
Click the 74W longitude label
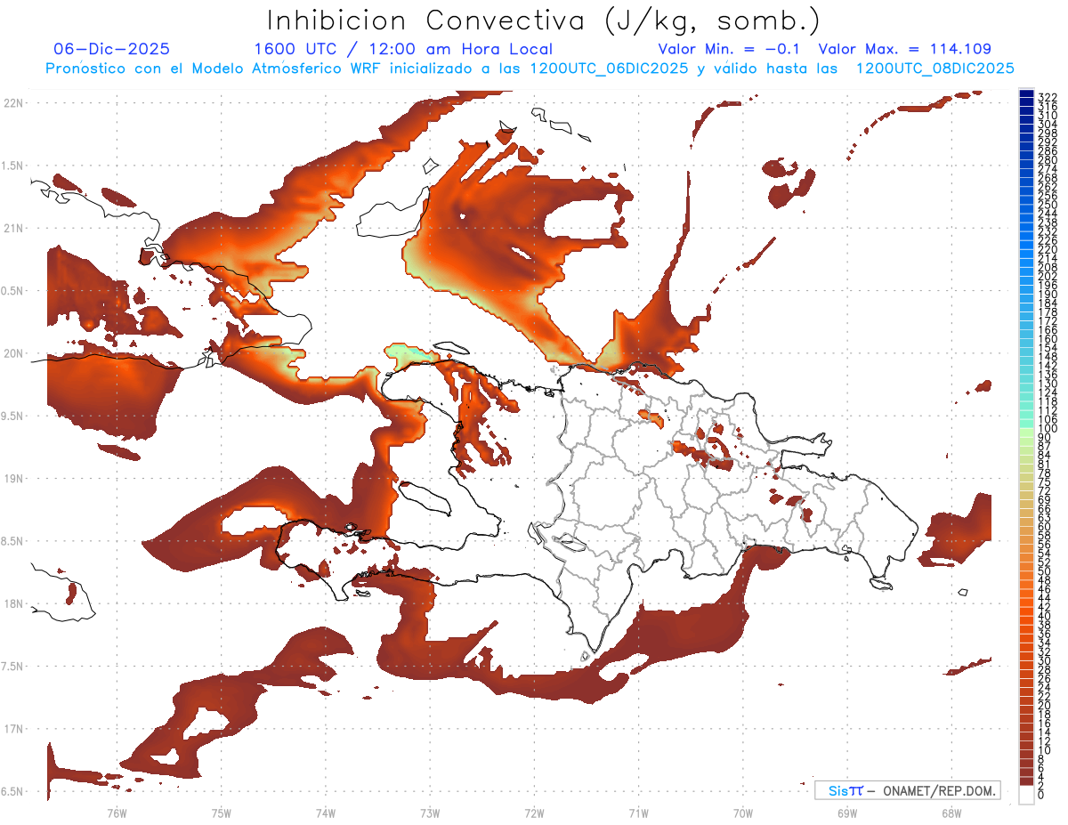(x=325, y=813)
